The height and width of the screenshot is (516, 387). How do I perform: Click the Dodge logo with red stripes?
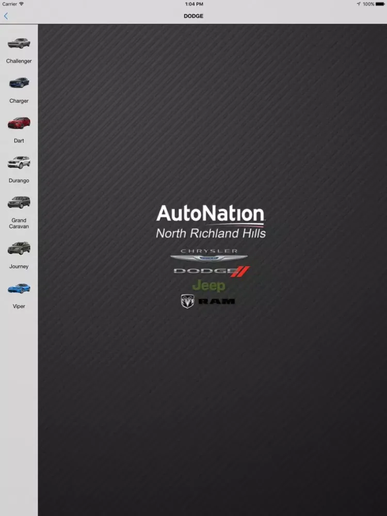click(212, 271)
